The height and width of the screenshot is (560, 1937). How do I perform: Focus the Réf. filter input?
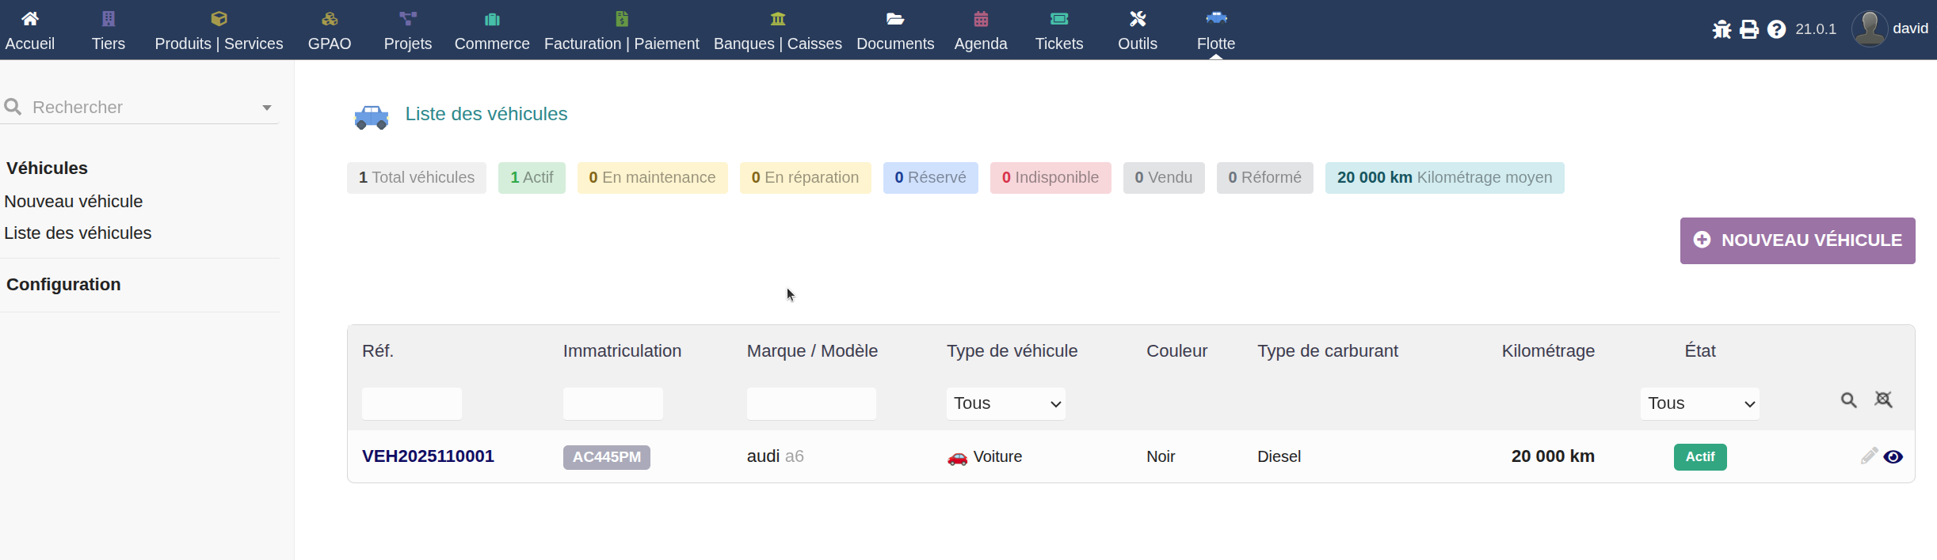pos(412,403)
